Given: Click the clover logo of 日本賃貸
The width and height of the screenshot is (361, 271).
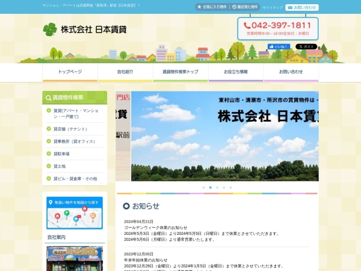Looking at the screenshot, I should coord(50,30).
